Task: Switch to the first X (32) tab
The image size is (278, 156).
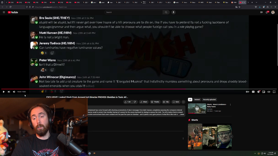Action: coord(86,3)
